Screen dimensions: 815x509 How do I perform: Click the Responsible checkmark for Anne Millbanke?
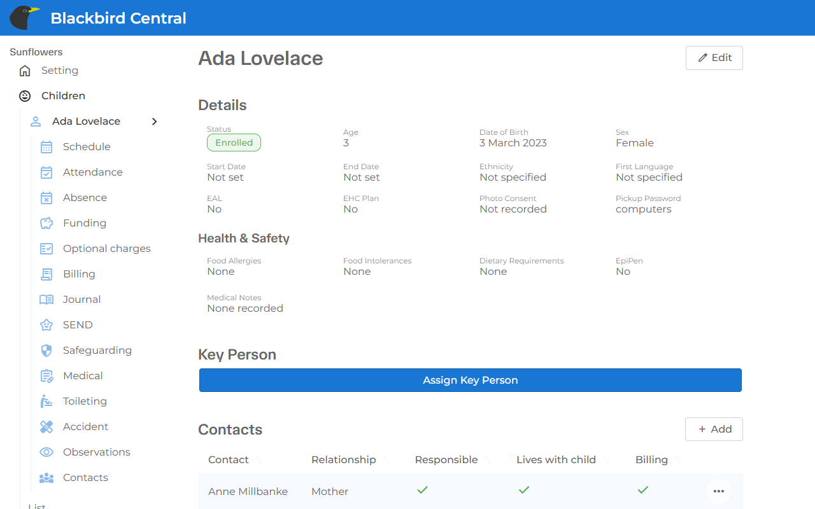(x=422, y=490)
